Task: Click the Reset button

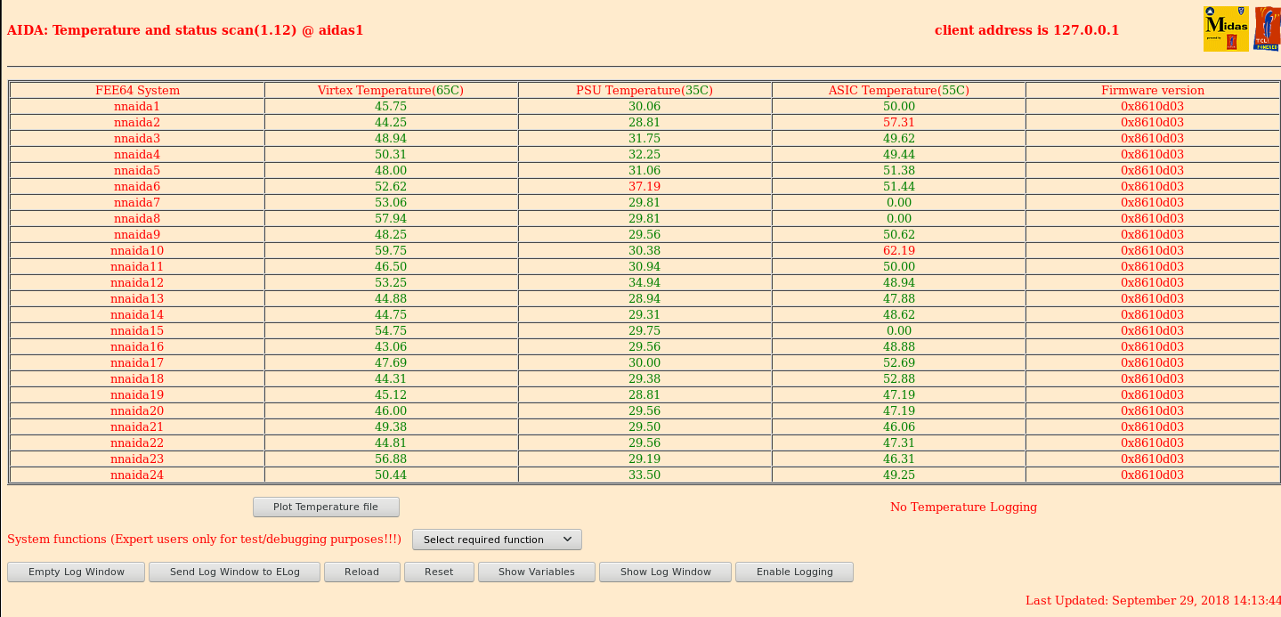Action: pos(438,572)
